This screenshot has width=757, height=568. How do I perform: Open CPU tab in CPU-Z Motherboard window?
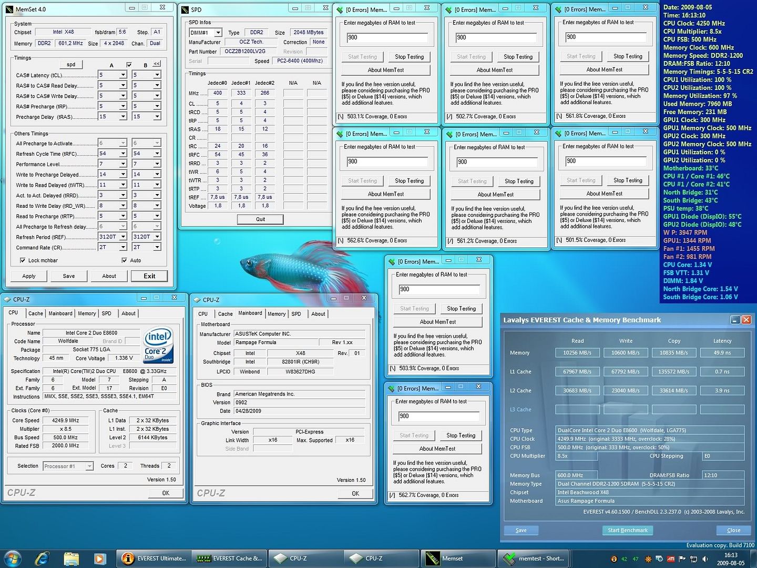tap(203, 314)
